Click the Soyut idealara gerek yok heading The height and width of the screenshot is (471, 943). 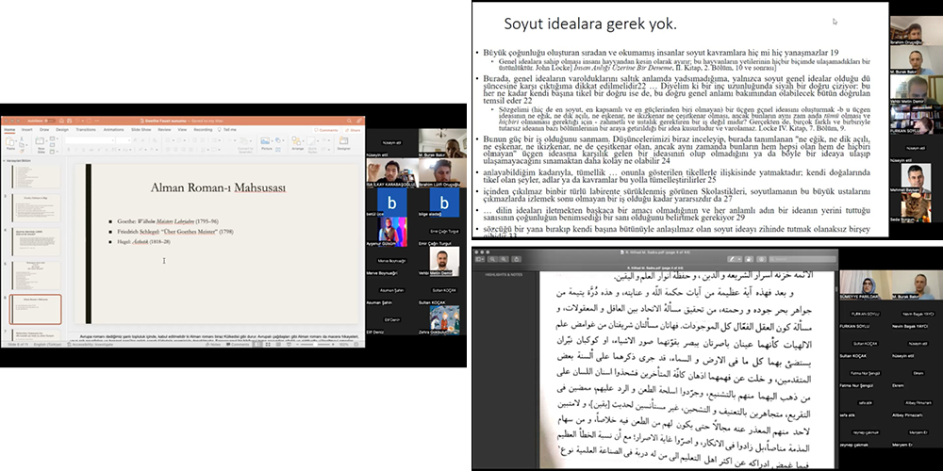[590, 24]
